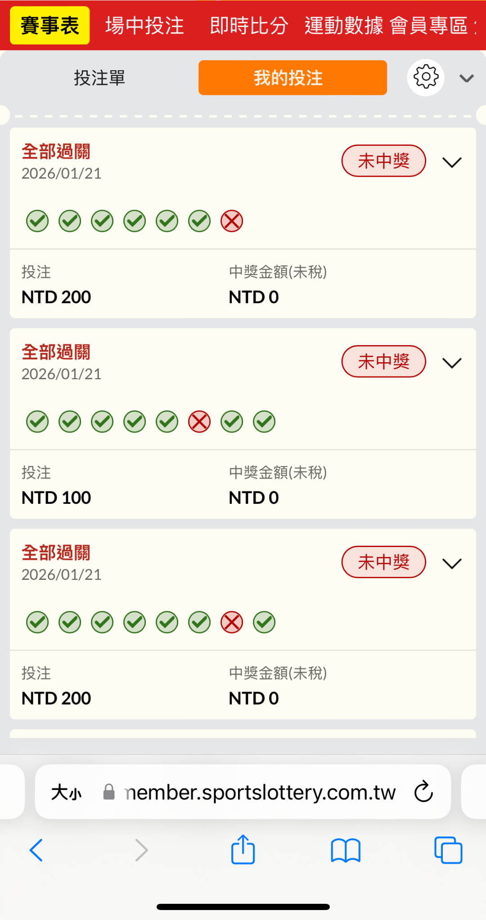Tap the 大小 text size button
This screenshot has height=920, width=486.
tap(66, 792)
